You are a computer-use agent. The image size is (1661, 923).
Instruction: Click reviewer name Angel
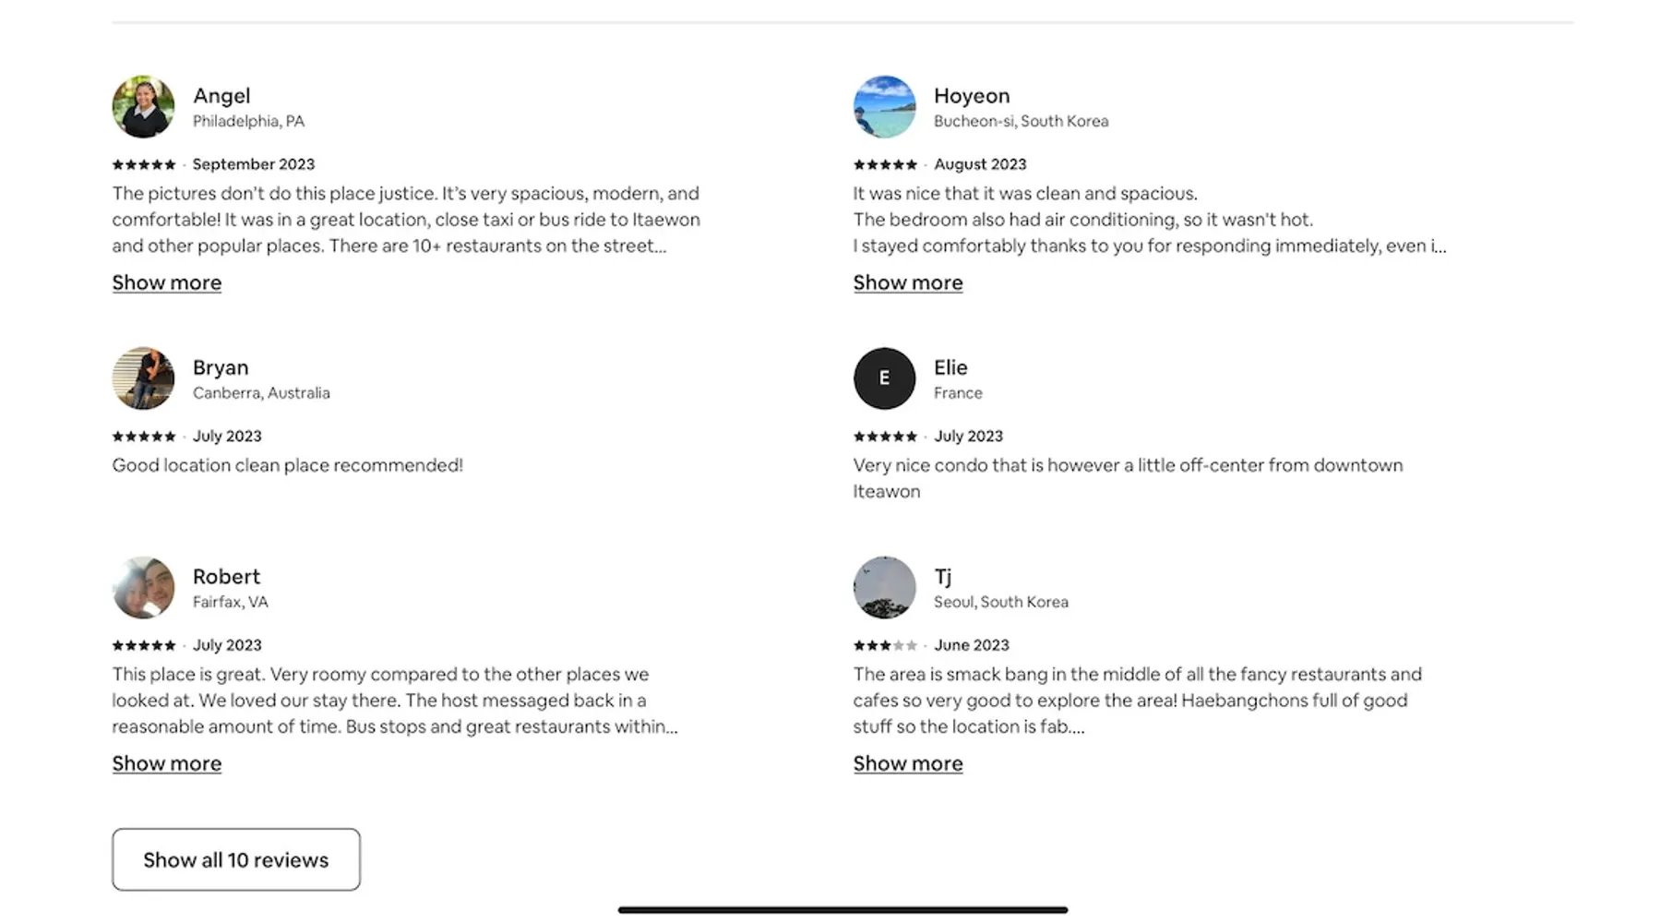221,96
